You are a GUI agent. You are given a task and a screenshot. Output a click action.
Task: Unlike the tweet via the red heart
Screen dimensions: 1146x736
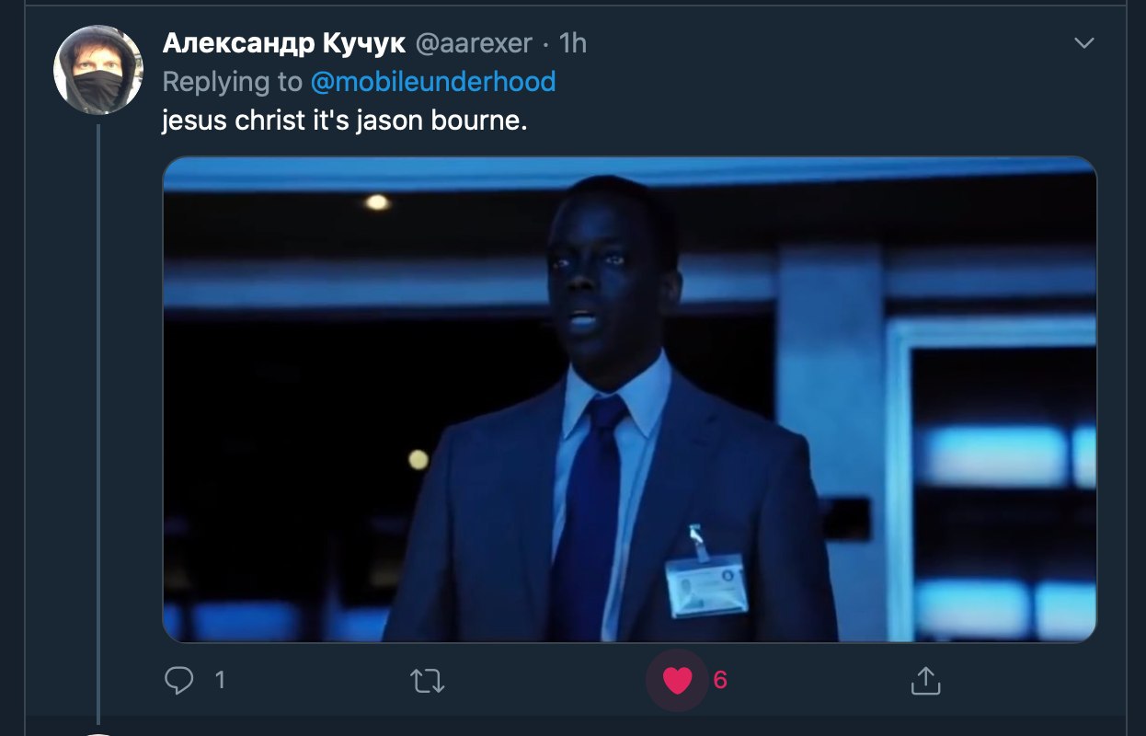(x=678, y=681)
